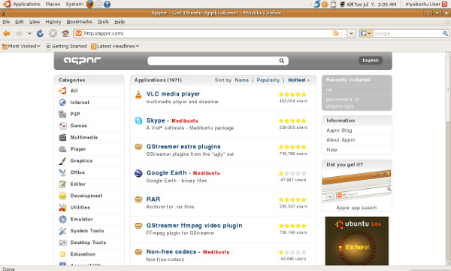This screenshot has width=451, height=271.
Task: Open the GStreamer ffmpeg video plugin link
Action: click(194, 226)
